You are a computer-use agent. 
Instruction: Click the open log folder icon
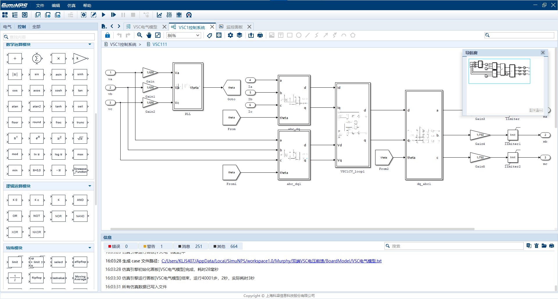click(x=544, y=246)
